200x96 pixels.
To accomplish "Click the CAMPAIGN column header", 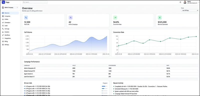I will coord(27,65).
